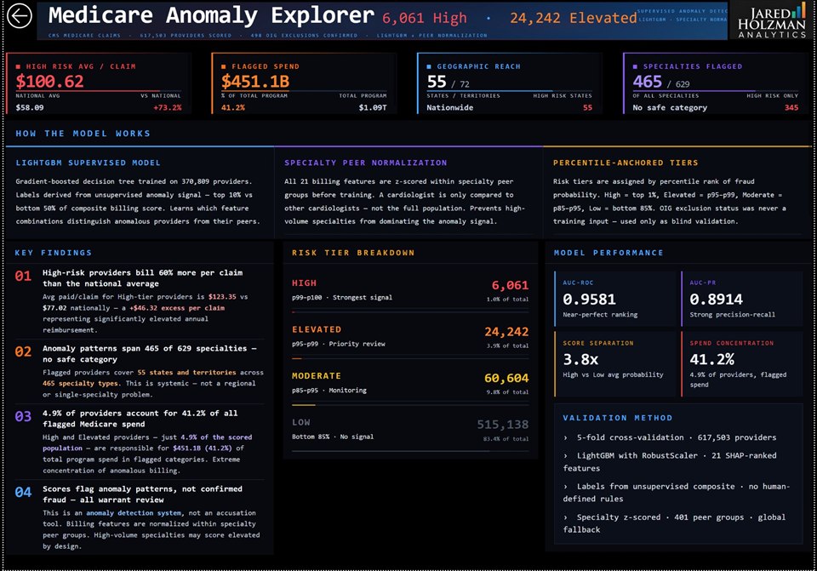The height and width of the screenshot is (571, 817).
Task: Select the Validation Method heading
Action: (618, 418)
